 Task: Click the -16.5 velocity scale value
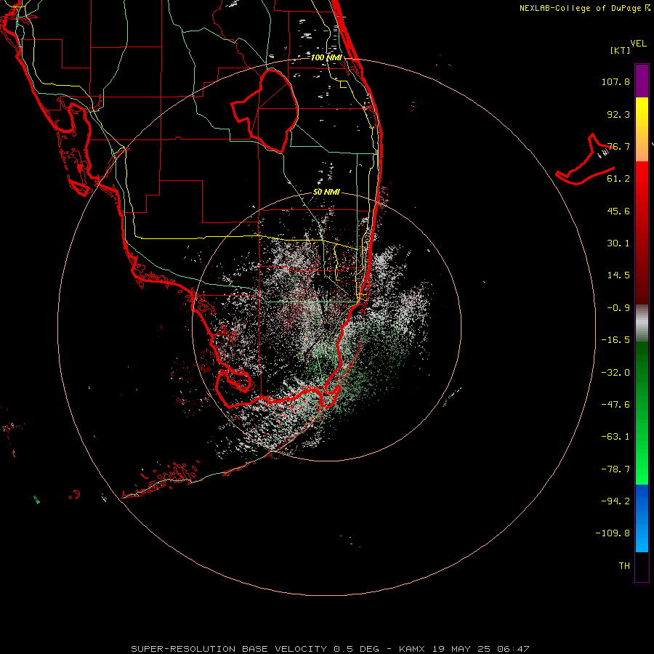pos(615,340)
